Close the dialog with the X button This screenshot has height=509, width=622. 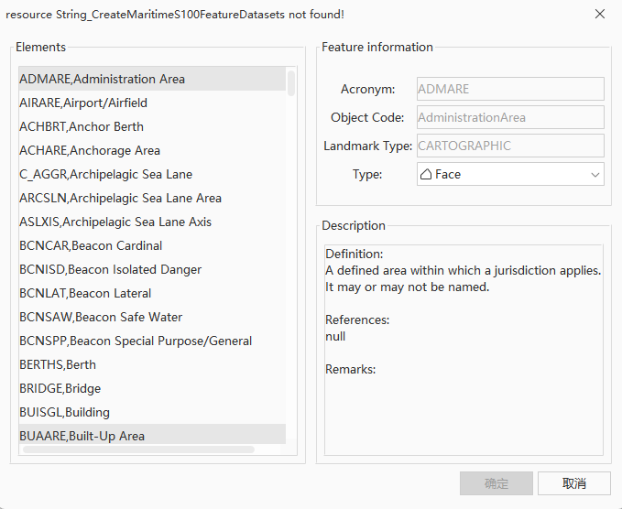point(600,14)
